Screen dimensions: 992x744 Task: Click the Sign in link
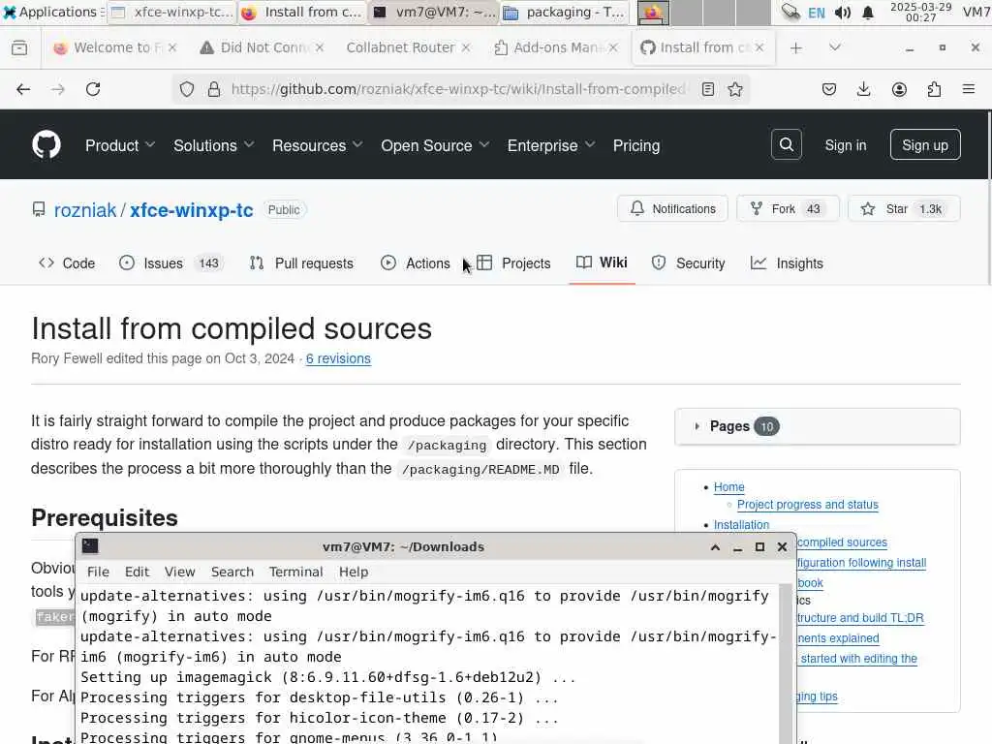845,145
